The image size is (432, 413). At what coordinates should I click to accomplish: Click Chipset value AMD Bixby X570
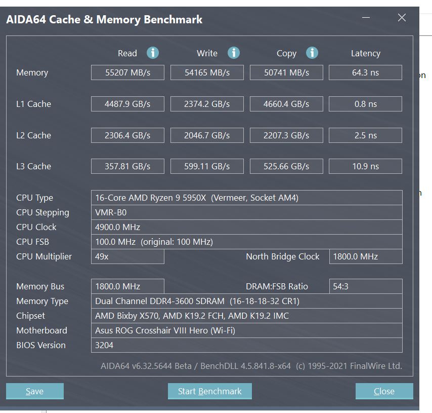pyautogui.click(x=246, y=316)
